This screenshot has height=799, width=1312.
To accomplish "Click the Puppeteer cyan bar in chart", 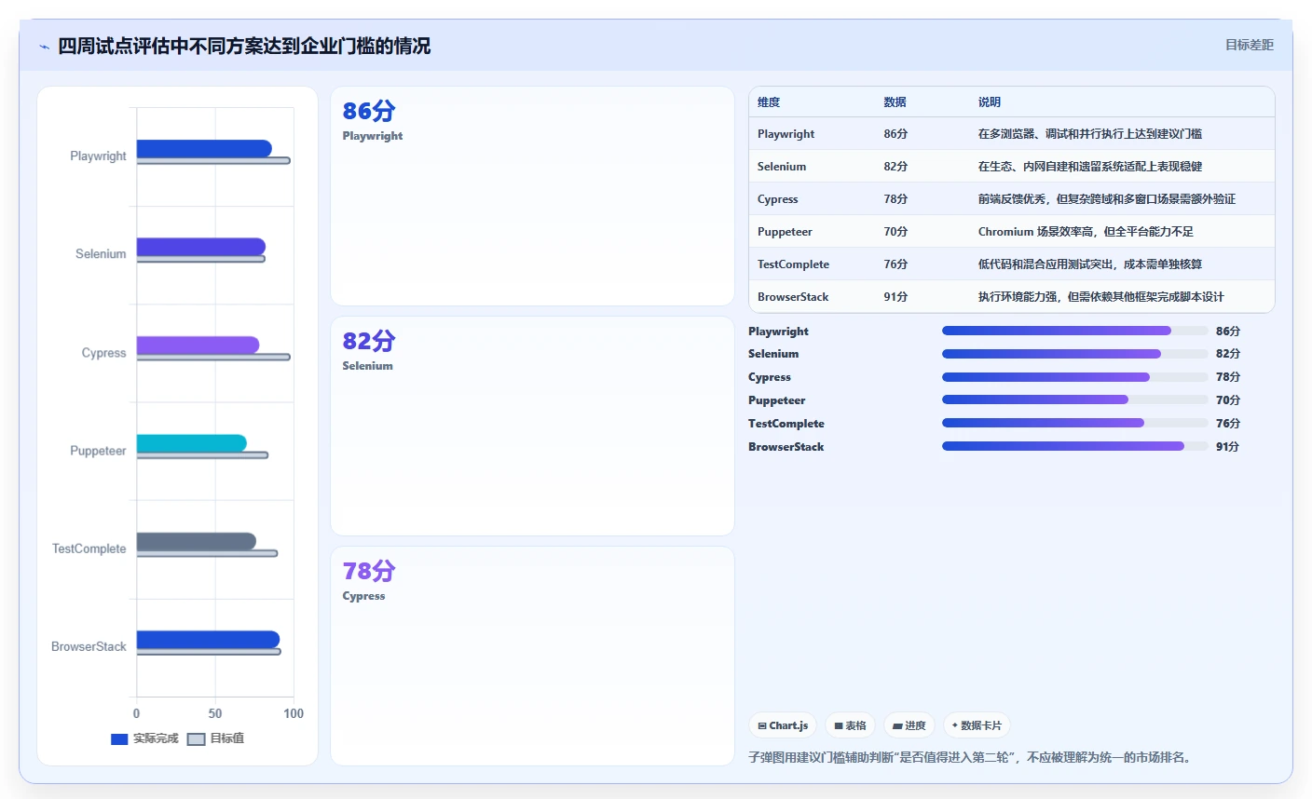I will click(x=192, y=443).
